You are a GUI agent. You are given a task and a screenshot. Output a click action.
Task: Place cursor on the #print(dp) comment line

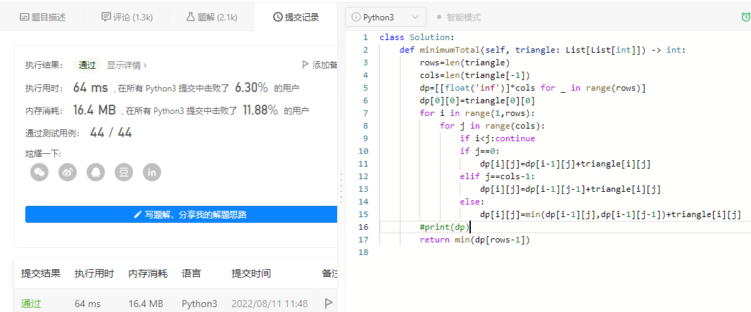coord(445,227)
